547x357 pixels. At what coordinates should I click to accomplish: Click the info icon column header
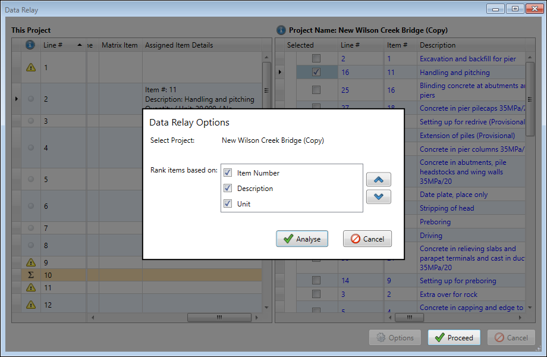[31, 45]
